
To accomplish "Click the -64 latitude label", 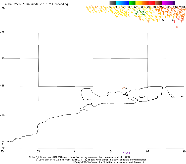I will pyautogui.click(x=2, y=58).
